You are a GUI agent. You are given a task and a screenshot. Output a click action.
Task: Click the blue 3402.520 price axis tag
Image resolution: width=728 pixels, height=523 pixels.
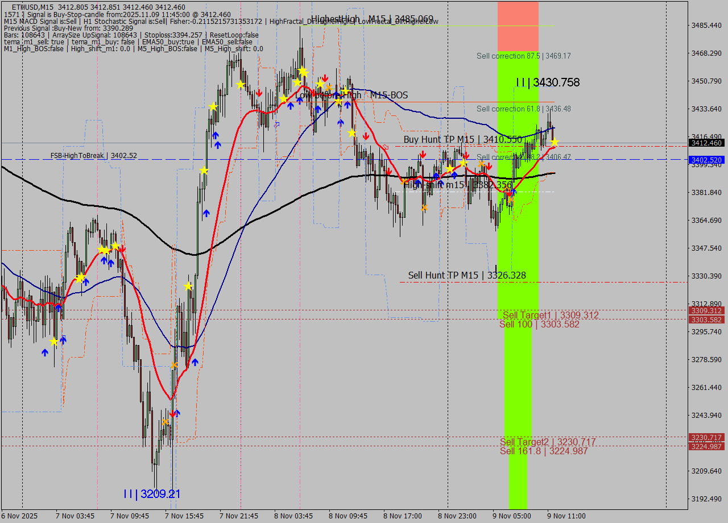(706, 160)
